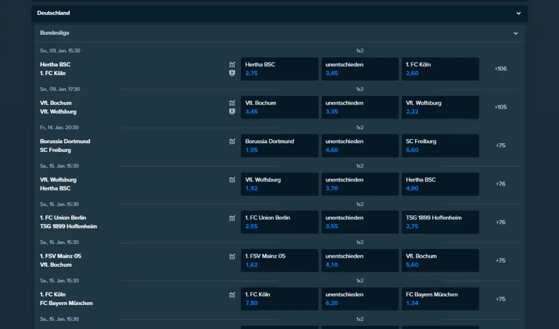Select unentschieden 3,55 for Union Berlin vs Hoffenheim
This screenshot has width=559, height=329.
coord(360,222)
